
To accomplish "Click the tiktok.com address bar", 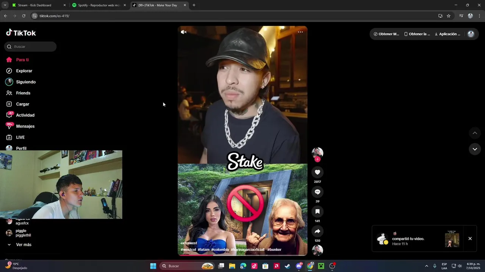I will click(235, 16).
